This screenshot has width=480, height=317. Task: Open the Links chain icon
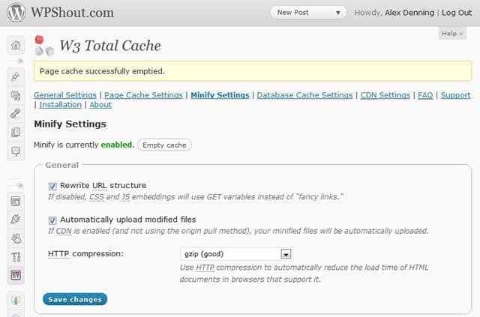click(x=15, y=114)
